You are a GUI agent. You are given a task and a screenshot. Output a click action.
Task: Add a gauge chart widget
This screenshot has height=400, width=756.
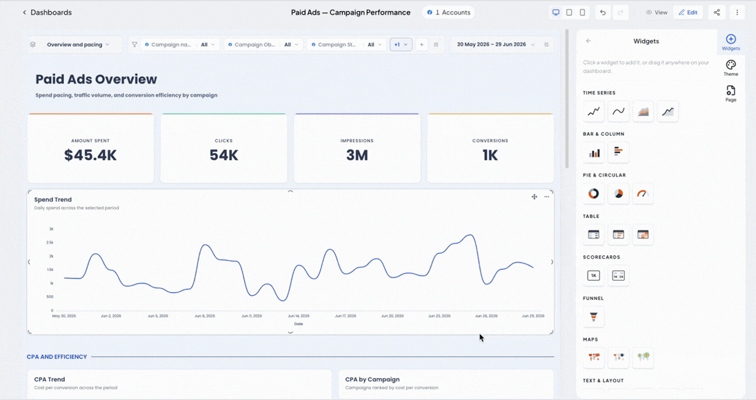pyautogui.click(x=643, y=194)
